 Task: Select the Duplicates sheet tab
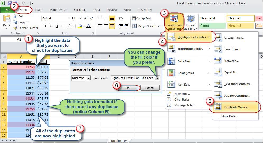(119, 141)
